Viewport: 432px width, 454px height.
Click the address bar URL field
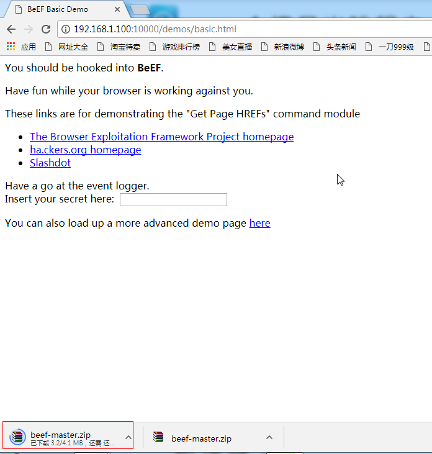click(x=246, y=29)
